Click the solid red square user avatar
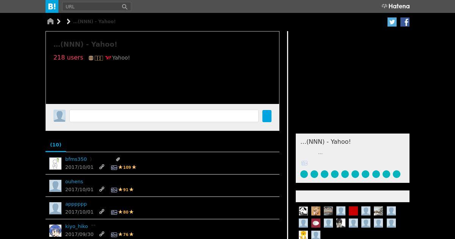455x239 pixels. [353, 211]
